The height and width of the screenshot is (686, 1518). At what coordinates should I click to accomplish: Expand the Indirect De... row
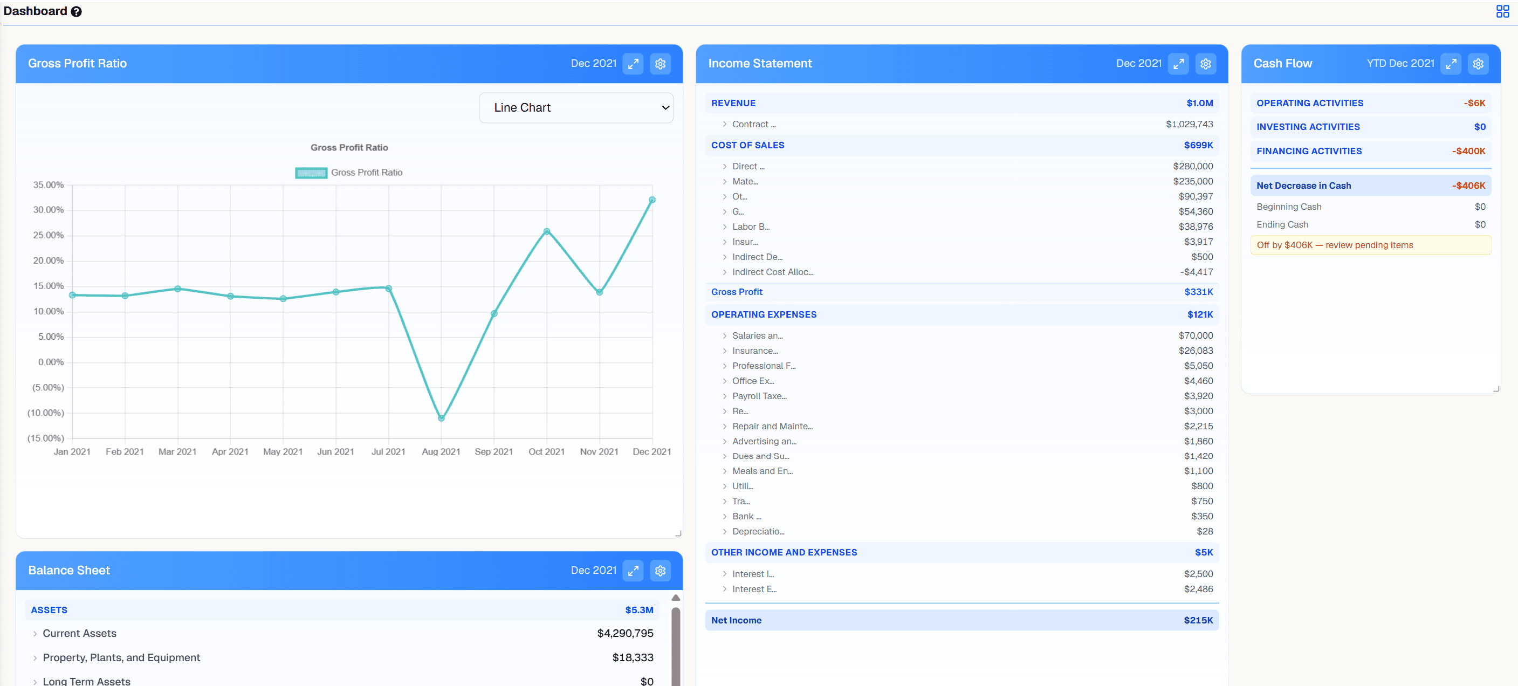pos(724,257)
